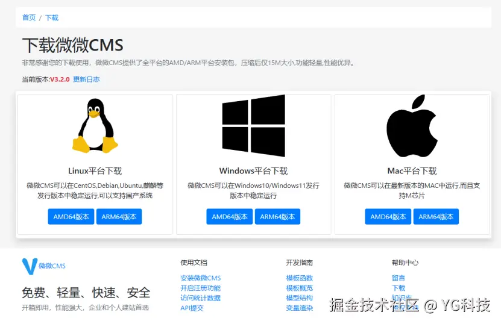This screenshot has width=501, height=324.
Task: Download the Windows ARM64 version
Action: 277,217
